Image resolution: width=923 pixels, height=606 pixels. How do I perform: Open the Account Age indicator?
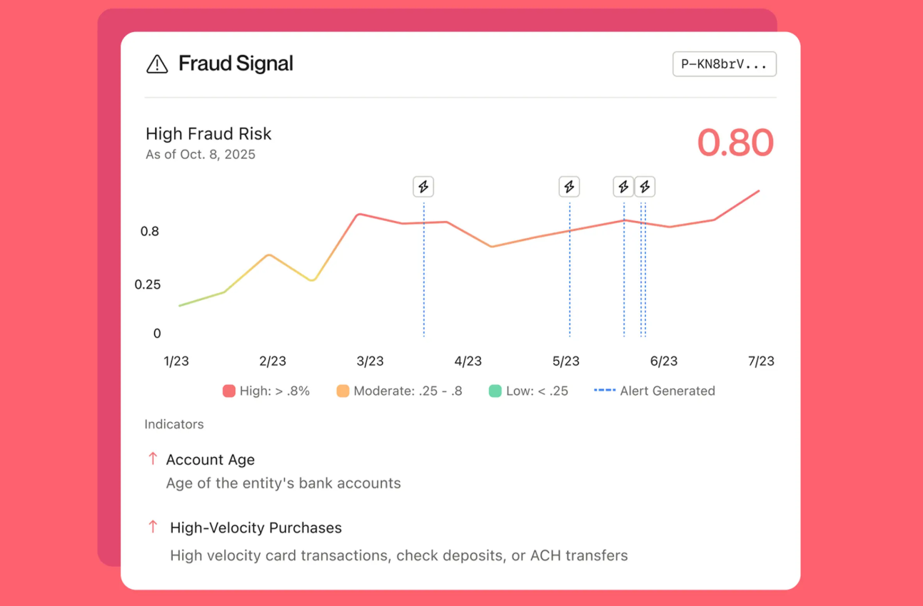(x=210, y=460)
